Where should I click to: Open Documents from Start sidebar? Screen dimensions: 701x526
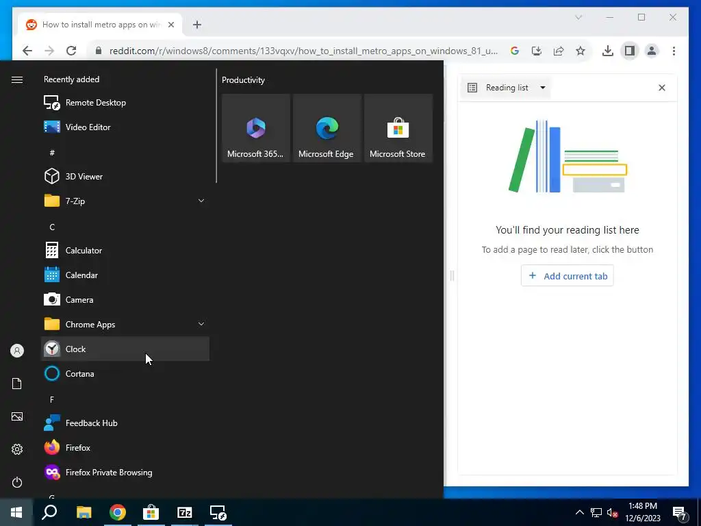coord(17,384)
